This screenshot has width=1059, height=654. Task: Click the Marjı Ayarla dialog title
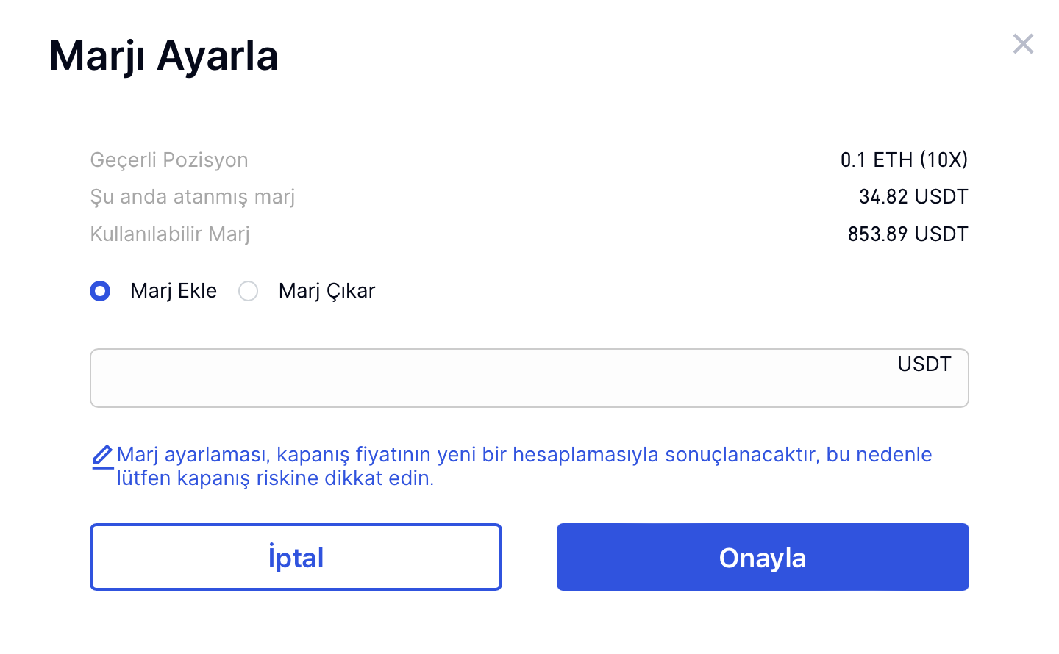[163, 56]
